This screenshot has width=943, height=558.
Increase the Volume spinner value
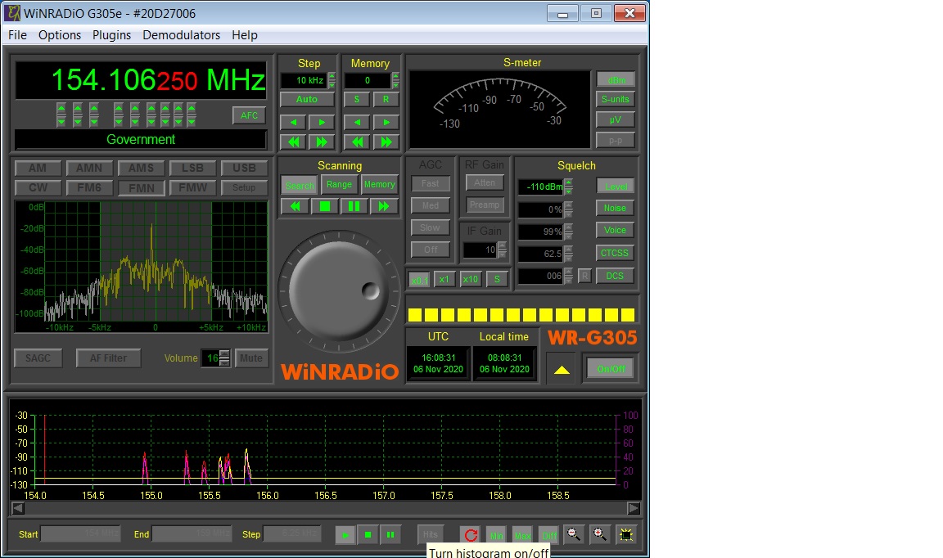(224, 353)
